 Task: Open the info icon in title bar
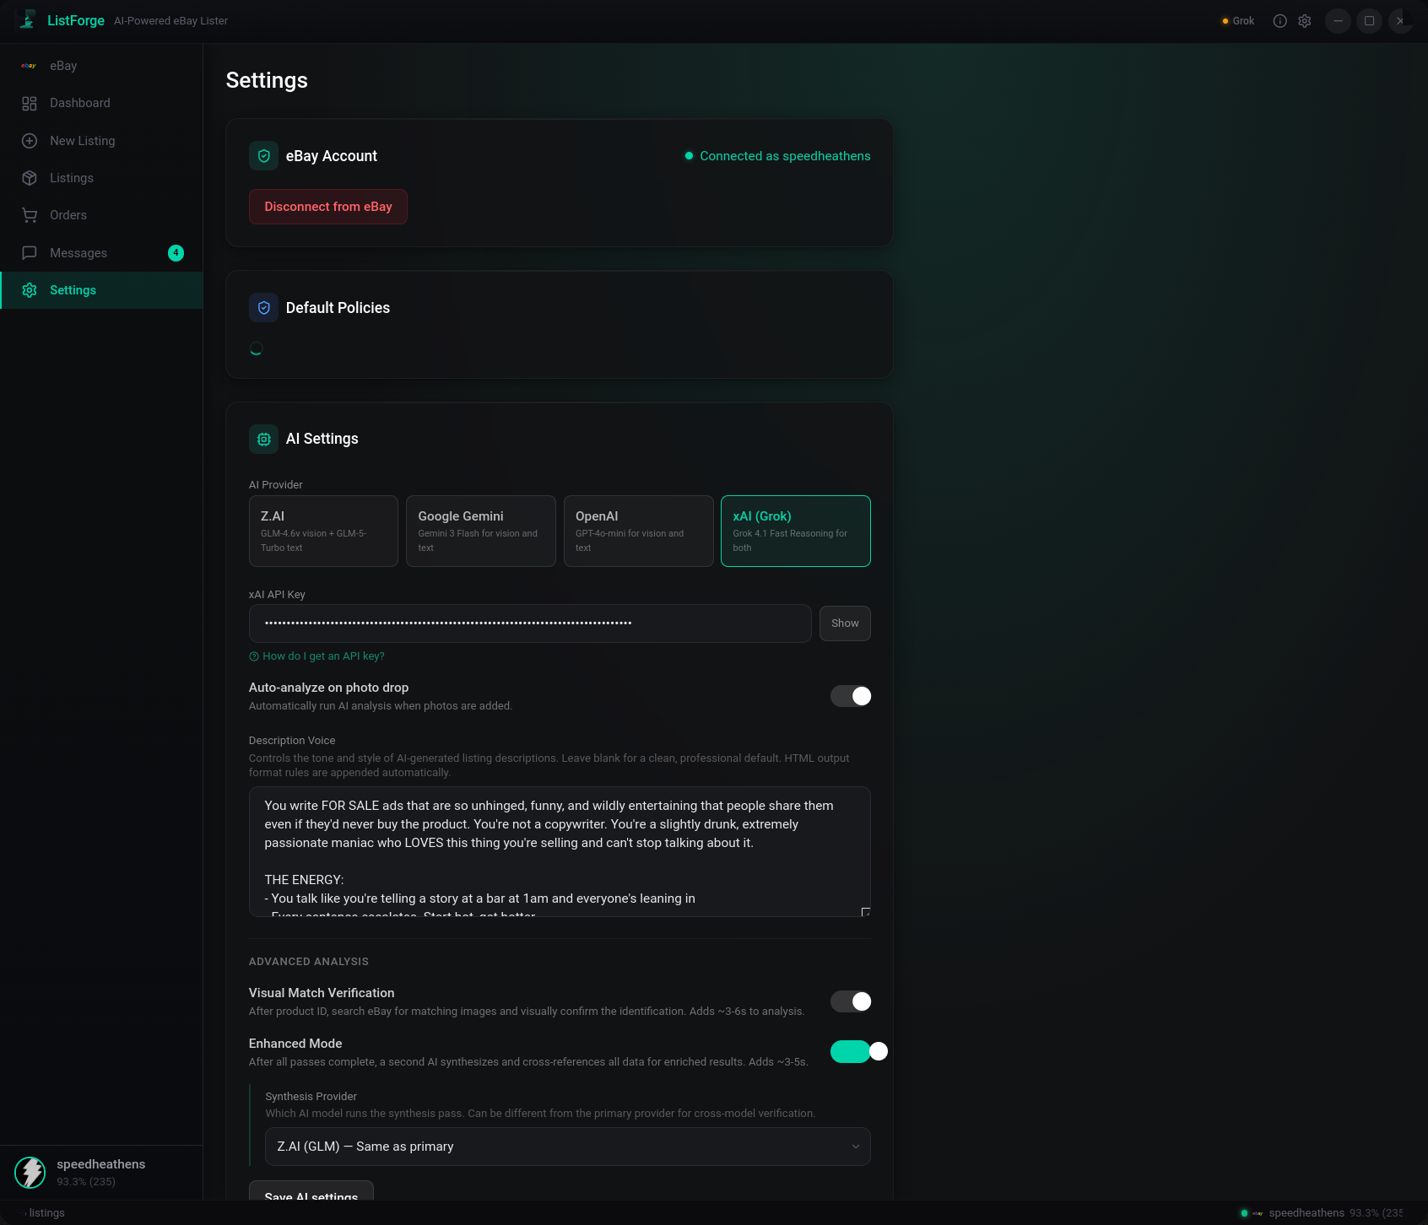tap(1280, 21)
